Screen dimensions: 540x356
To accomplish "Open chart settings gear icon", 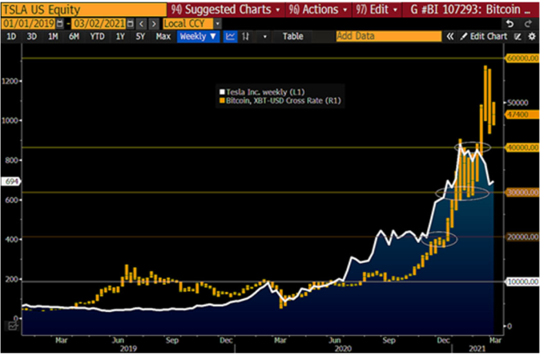I will click(530, 37).
